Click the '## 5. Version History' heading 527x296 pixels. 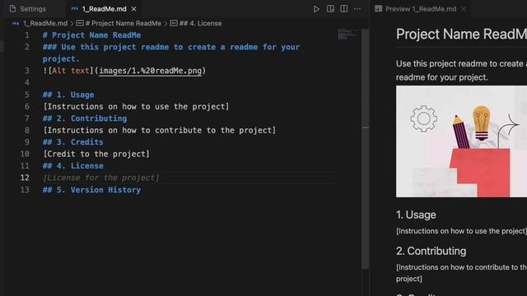[x=91, y=190]
